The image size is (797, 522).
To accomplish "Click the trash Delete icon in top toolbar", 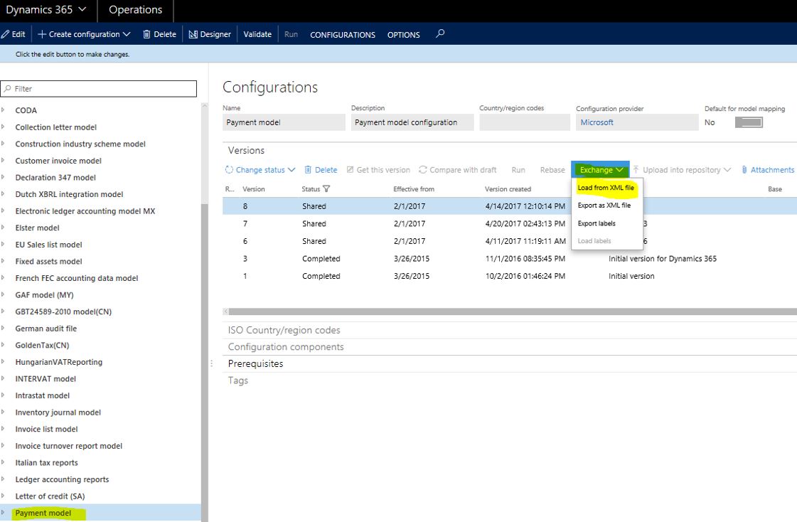I will [146, 34].
